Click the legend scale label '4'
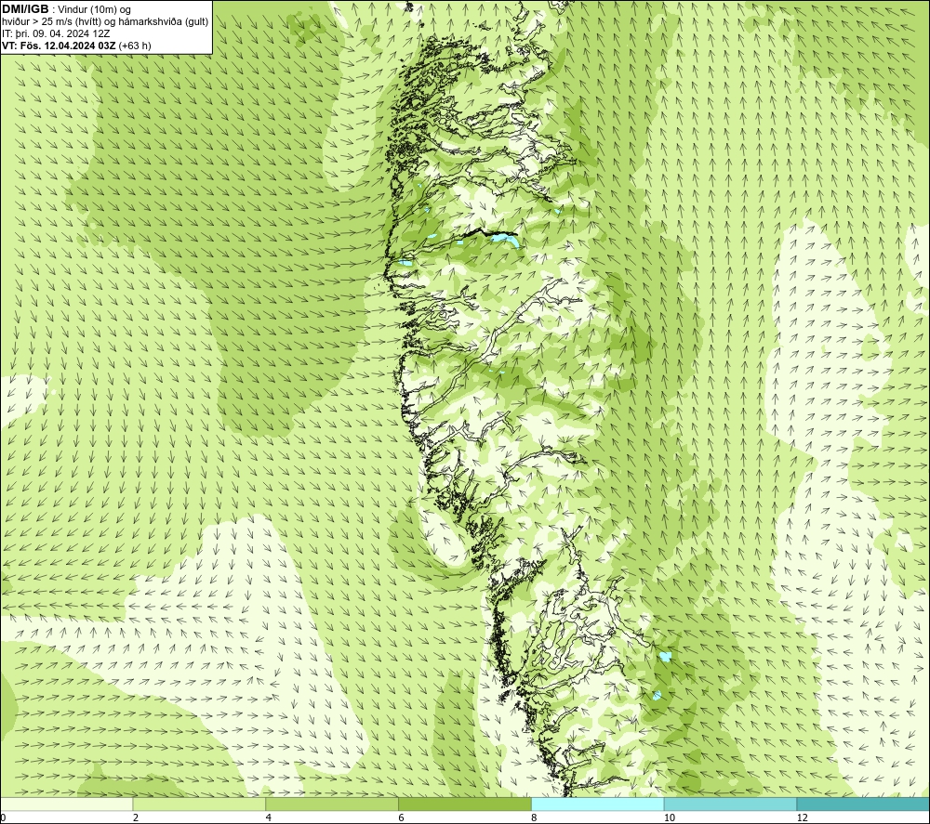Viewport: 930px width, 824px height. coord(269,817)
